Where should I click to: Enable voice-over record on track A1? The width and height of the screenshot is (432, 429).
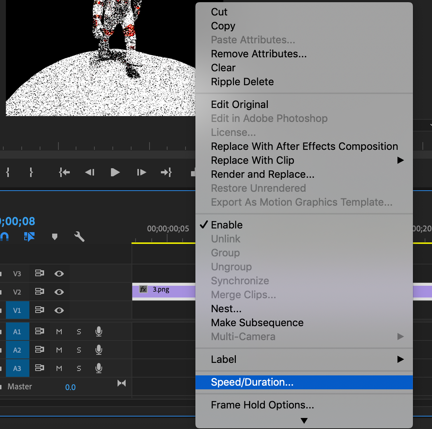coord(98,331)
